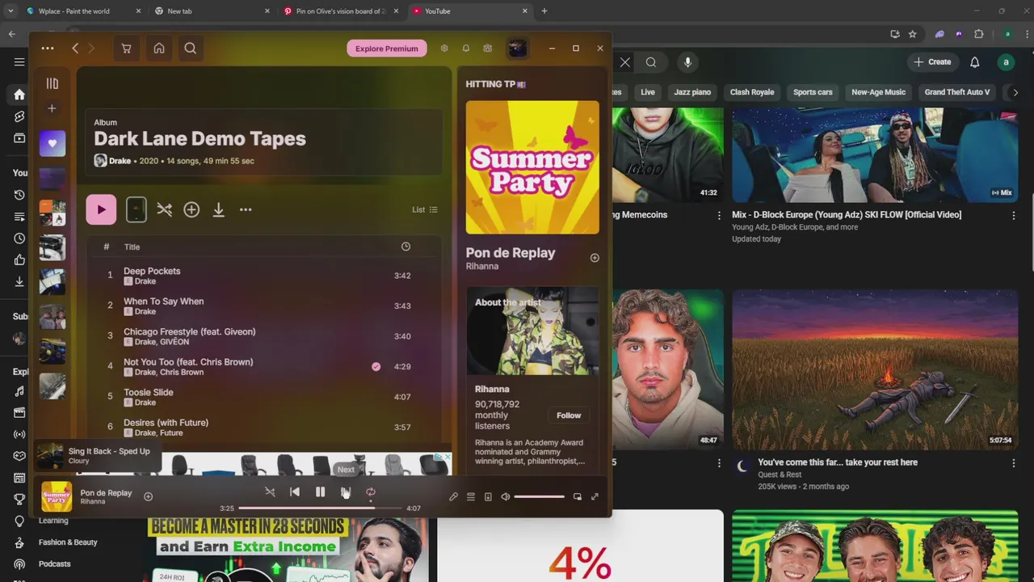Open the shopping cart icon in Spotify
Viewport: 1034px width, 582px height.
pyautogui.click(x=126, y=48)
